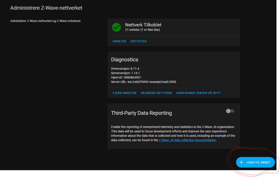Enable the Third-Party Data Reporting switch

pos(230,111)
